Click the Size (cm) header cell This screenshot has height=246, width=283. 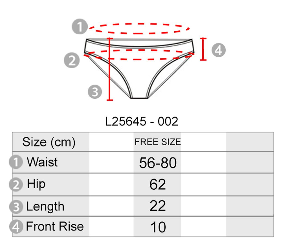coord(49,142)
